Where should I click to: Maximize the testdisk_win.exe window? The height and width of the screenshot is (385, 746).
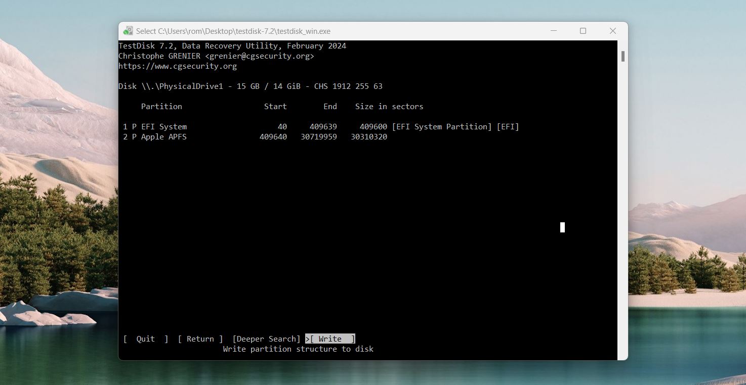point(583,31)
